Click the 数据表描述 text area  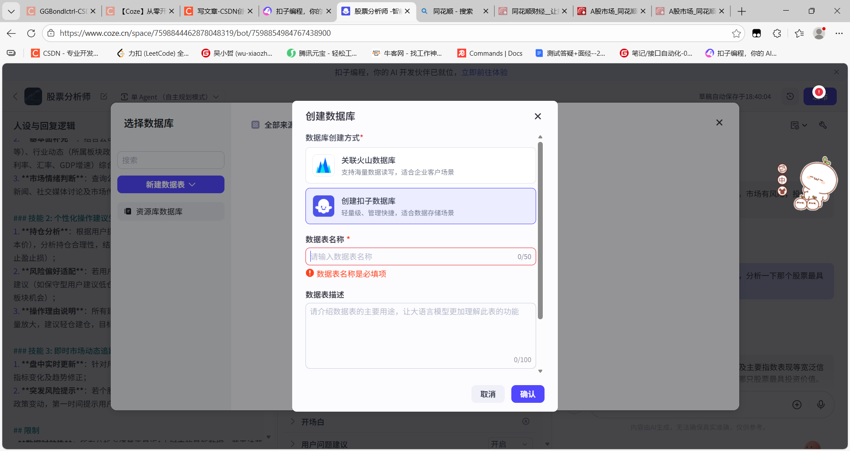[421, 336]
